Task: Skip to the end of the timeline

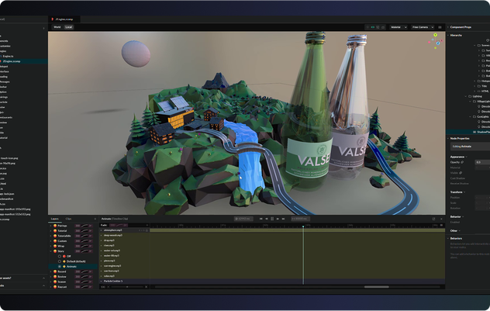Action: click(x=283, y=219)
